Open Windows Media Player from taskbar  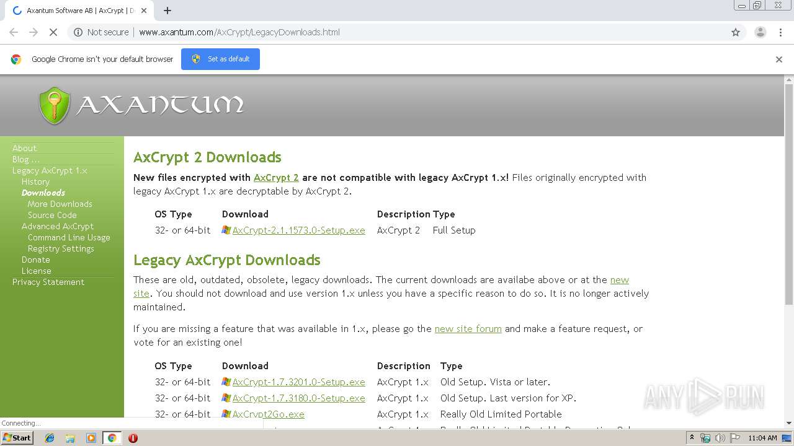tap(91, 438)
